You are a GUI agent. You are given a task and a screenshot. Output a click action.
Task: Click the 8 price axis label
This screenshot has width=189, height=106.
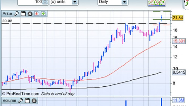174,83
